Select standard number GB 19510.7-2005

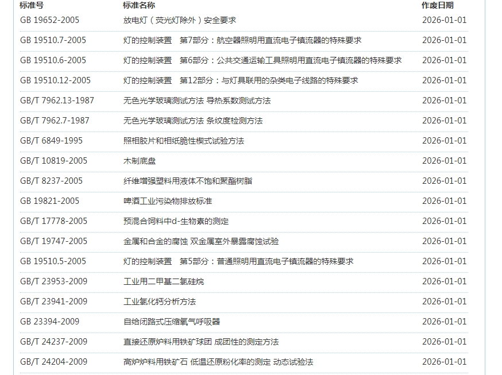tap(53, 40)
